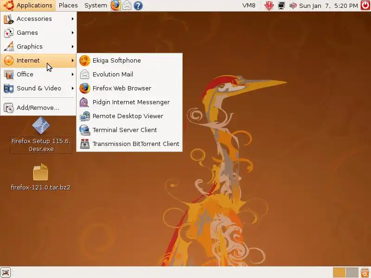This screenshot has height=278, width=371.
Task: Expand the Office submenu
Action: coord(38,74)
